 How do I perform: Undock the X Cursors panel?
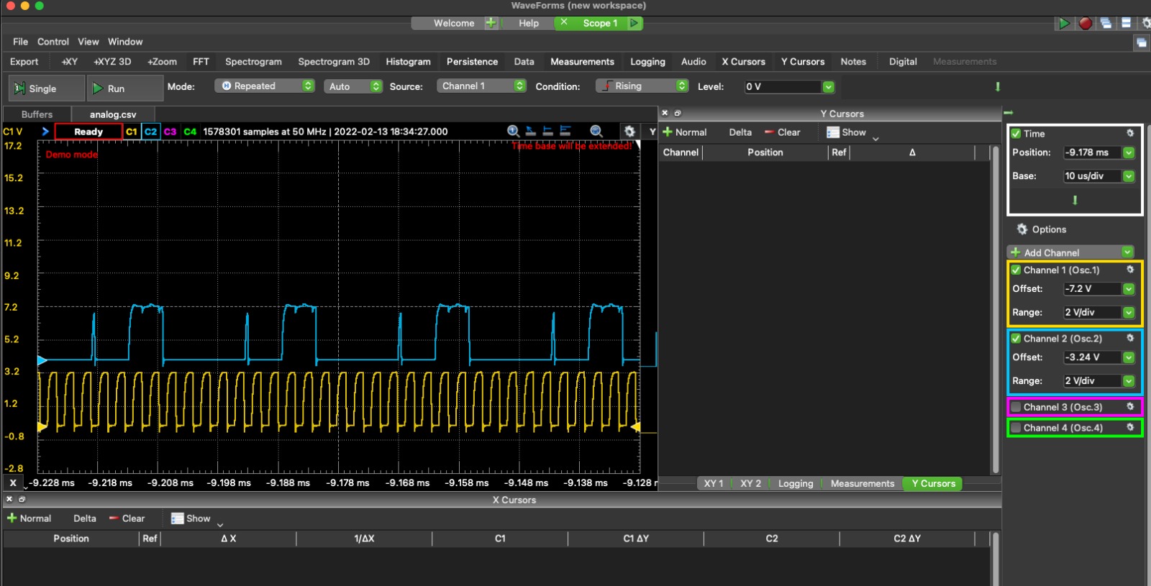coord(22,499)
